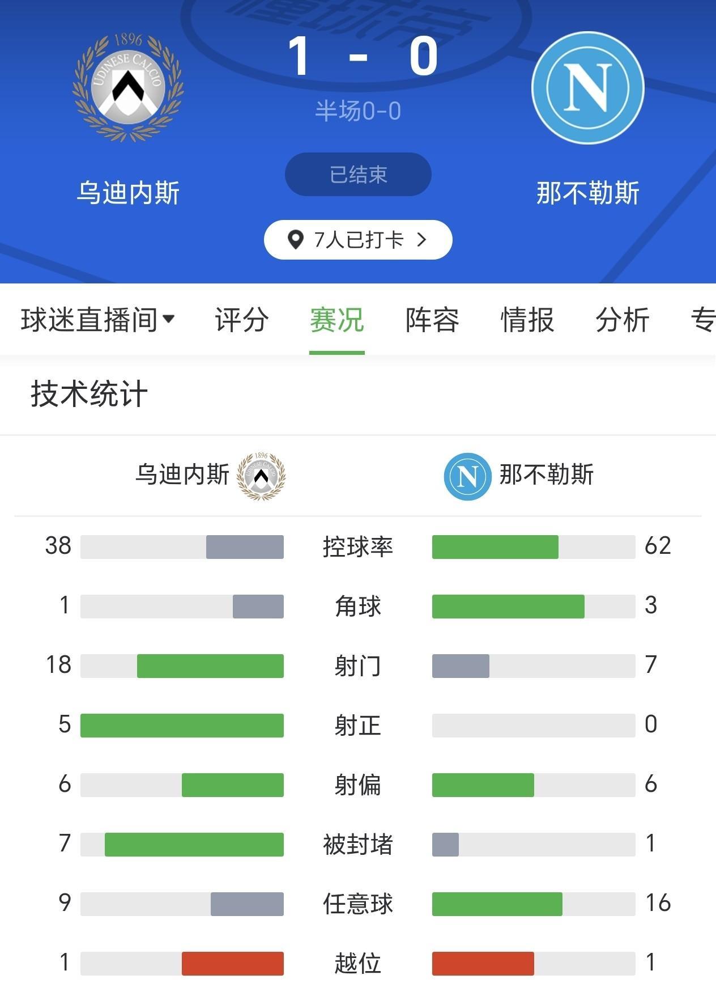Open the 情报 tab
Image resolution: width=716 pixels, height=996 pixels.
(527, 320)
